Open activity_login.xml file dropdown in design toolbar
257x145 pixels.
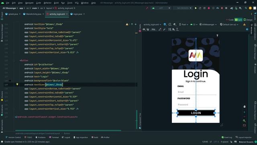pos(152,25)
